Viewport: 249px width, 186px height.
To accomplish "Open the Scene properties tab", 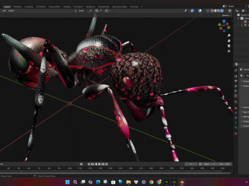I will click(x=236, y=91).
